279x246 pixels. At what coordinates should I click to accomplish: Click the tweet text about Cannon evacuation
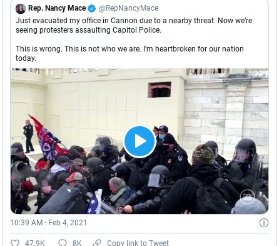[134, 25]
